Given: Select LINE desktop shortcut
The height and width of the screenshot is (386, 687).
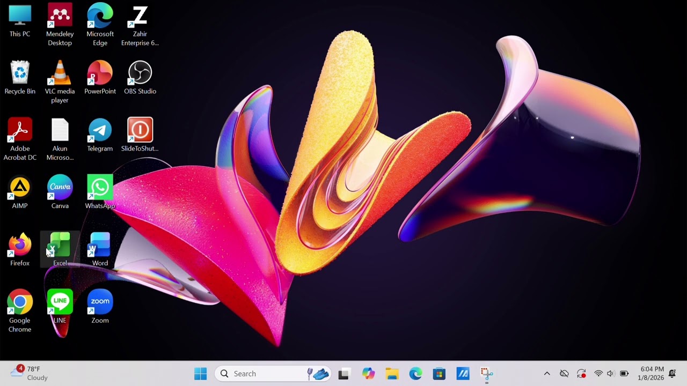Looking at the screenshot, I should [x=60, y=308].
